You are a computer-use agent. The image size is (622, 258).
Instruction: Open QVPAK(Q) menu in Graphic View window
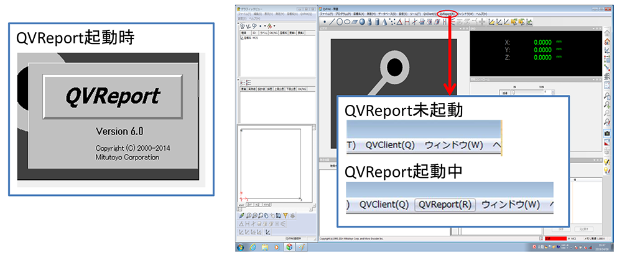[306, 14]
